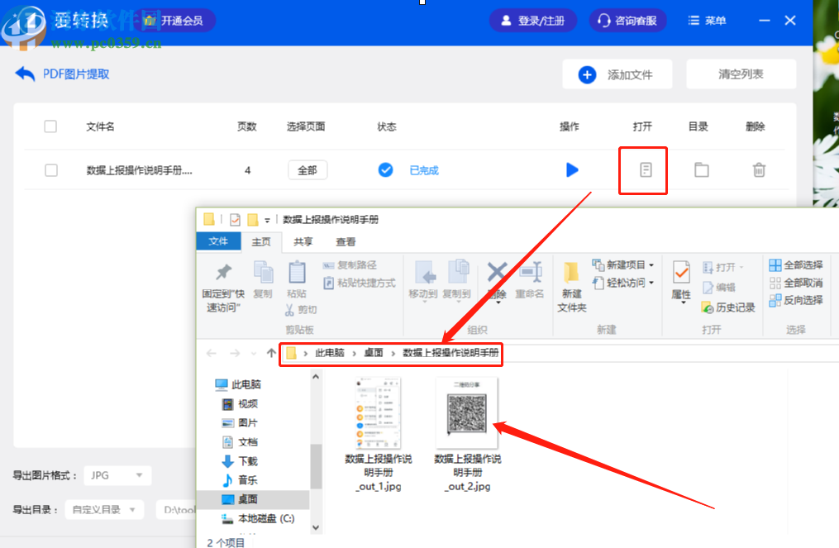Click the navigation pane scrollbar up arrow

tap(316, 377)
